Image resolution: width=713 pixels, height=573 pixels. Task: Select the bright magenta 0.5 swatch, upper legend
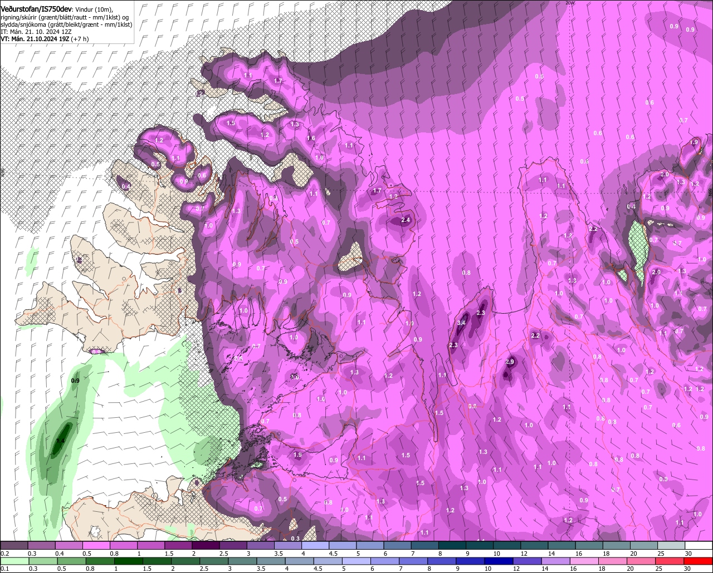click(96, 546)
